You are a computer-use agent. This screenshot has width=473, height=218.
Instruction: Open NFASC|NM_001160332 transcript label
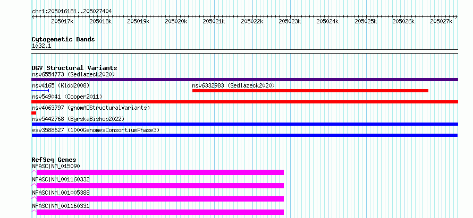click(61, 179)
